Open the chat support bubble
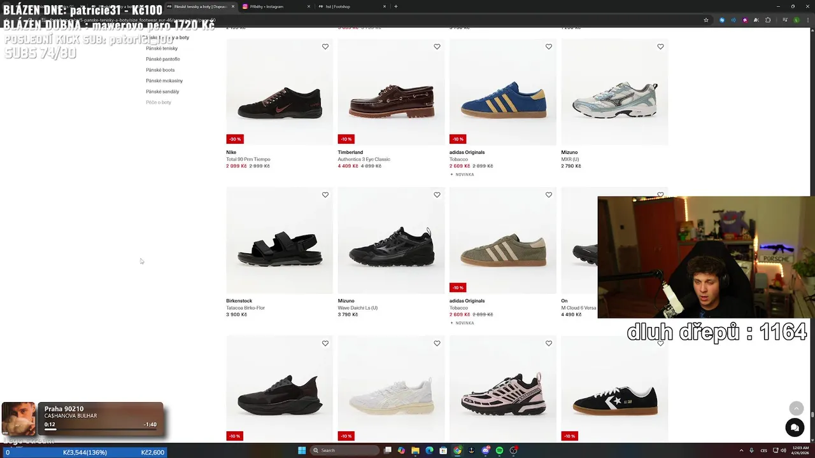Image resolution: width=815 pixels, height=458 pixels. click(x=795, y=428)
